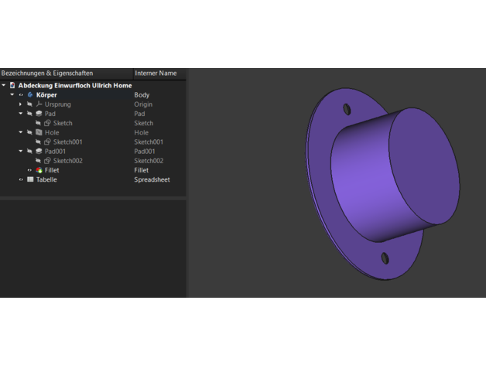Image resolution: width=486 pixels, height=365 pixels.
Task: Click the round front face of the cylinder
Action: click(424, 165)
